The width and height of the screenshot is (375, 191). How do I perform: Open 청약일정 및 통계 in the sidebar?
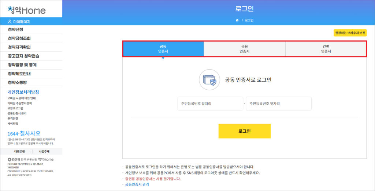[22, 65]
